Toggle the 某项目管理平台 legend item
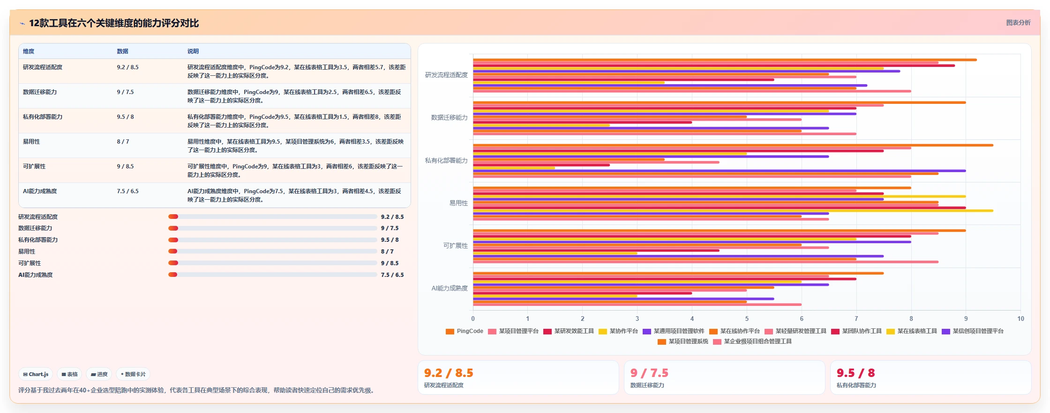 [513, 331]
